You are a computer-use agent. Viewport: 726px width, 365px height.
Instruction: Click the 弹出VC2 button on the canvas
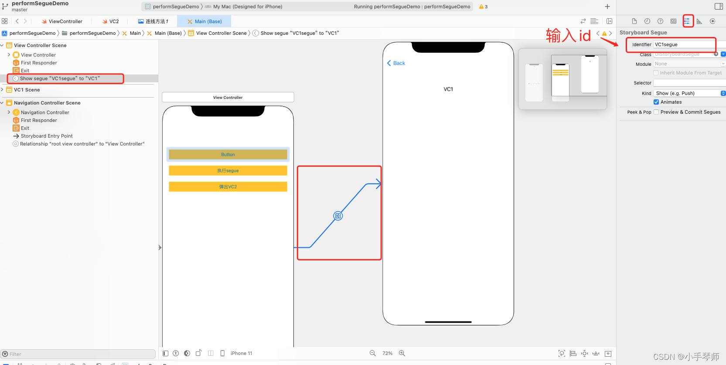tap(228, 187)
